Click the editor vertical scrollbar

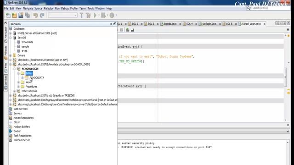point(286,77)
